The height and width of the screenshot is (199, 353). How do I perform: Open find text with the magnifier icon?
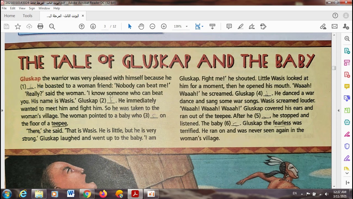52,27
